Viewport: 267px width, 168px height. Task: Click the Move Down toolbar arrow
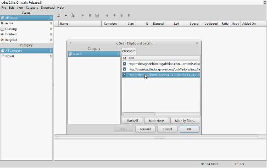point(114,16)
